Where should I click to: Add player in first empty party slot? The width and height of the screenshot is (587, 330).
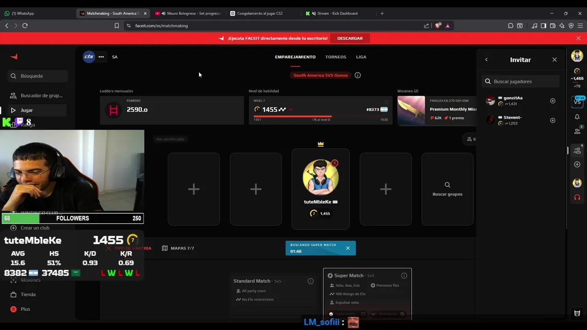tap(194, 189)
